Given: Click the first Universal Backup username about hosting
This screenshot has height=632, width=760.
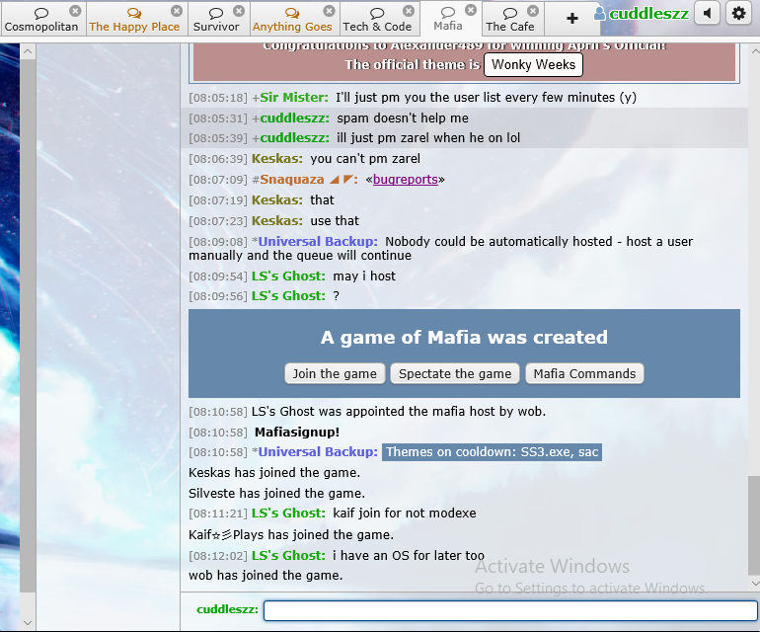Looking at the screenshot, I should tap(318, 242).
